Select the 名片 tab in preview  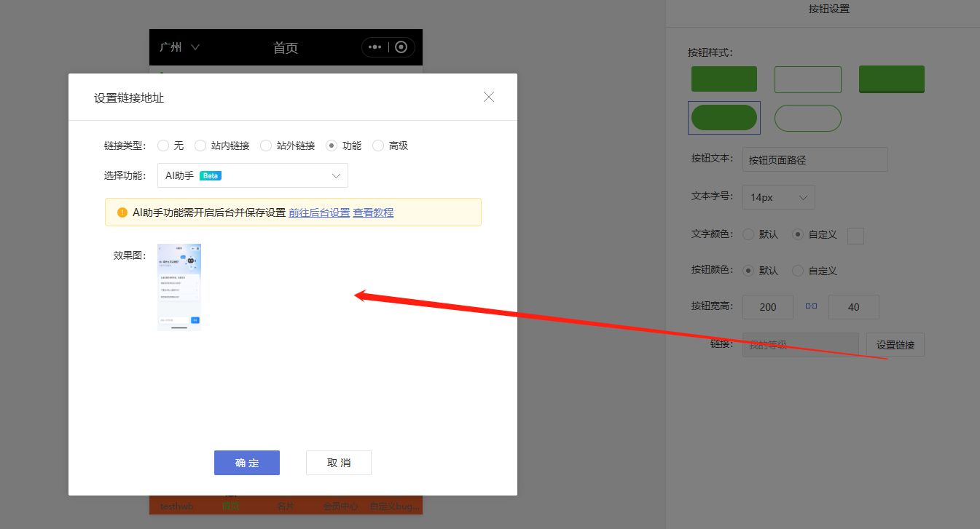point(286,506)
